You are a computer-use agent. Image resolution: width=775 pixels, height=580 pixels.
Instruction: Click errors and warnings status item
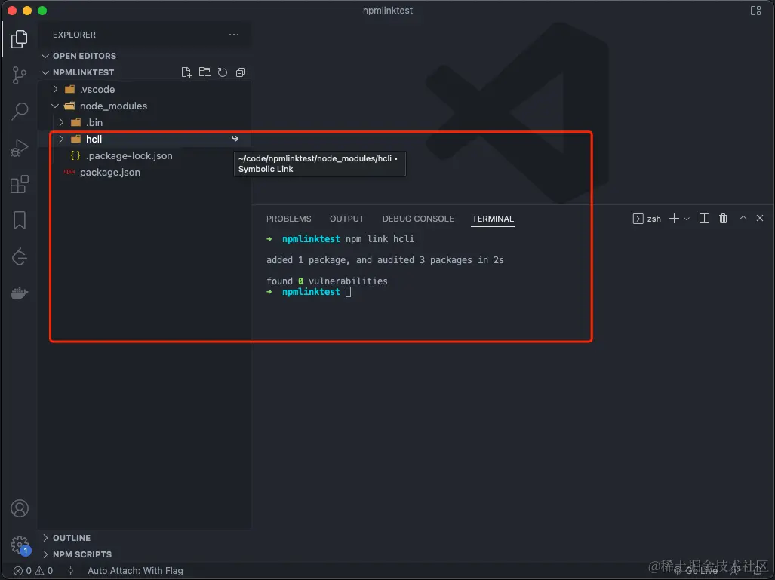click(x=33, y=571)
